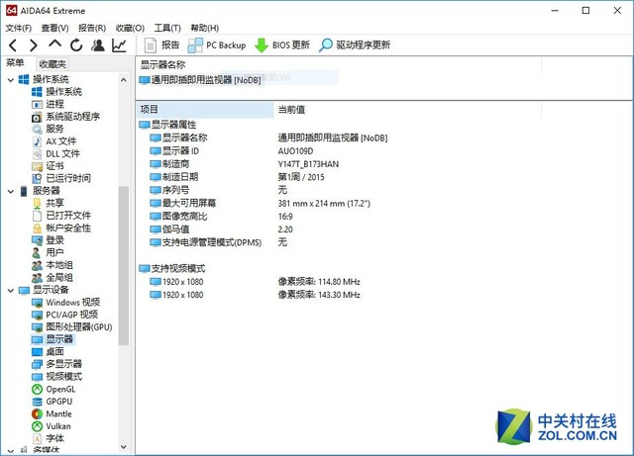Select the Mantle item
The image size is (634, 456).
[52, 414]
